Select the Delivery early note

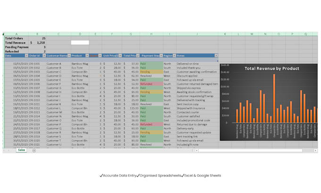197,128
